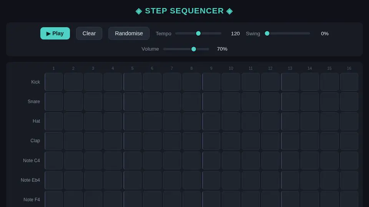Enable Snare step 5

133,101
